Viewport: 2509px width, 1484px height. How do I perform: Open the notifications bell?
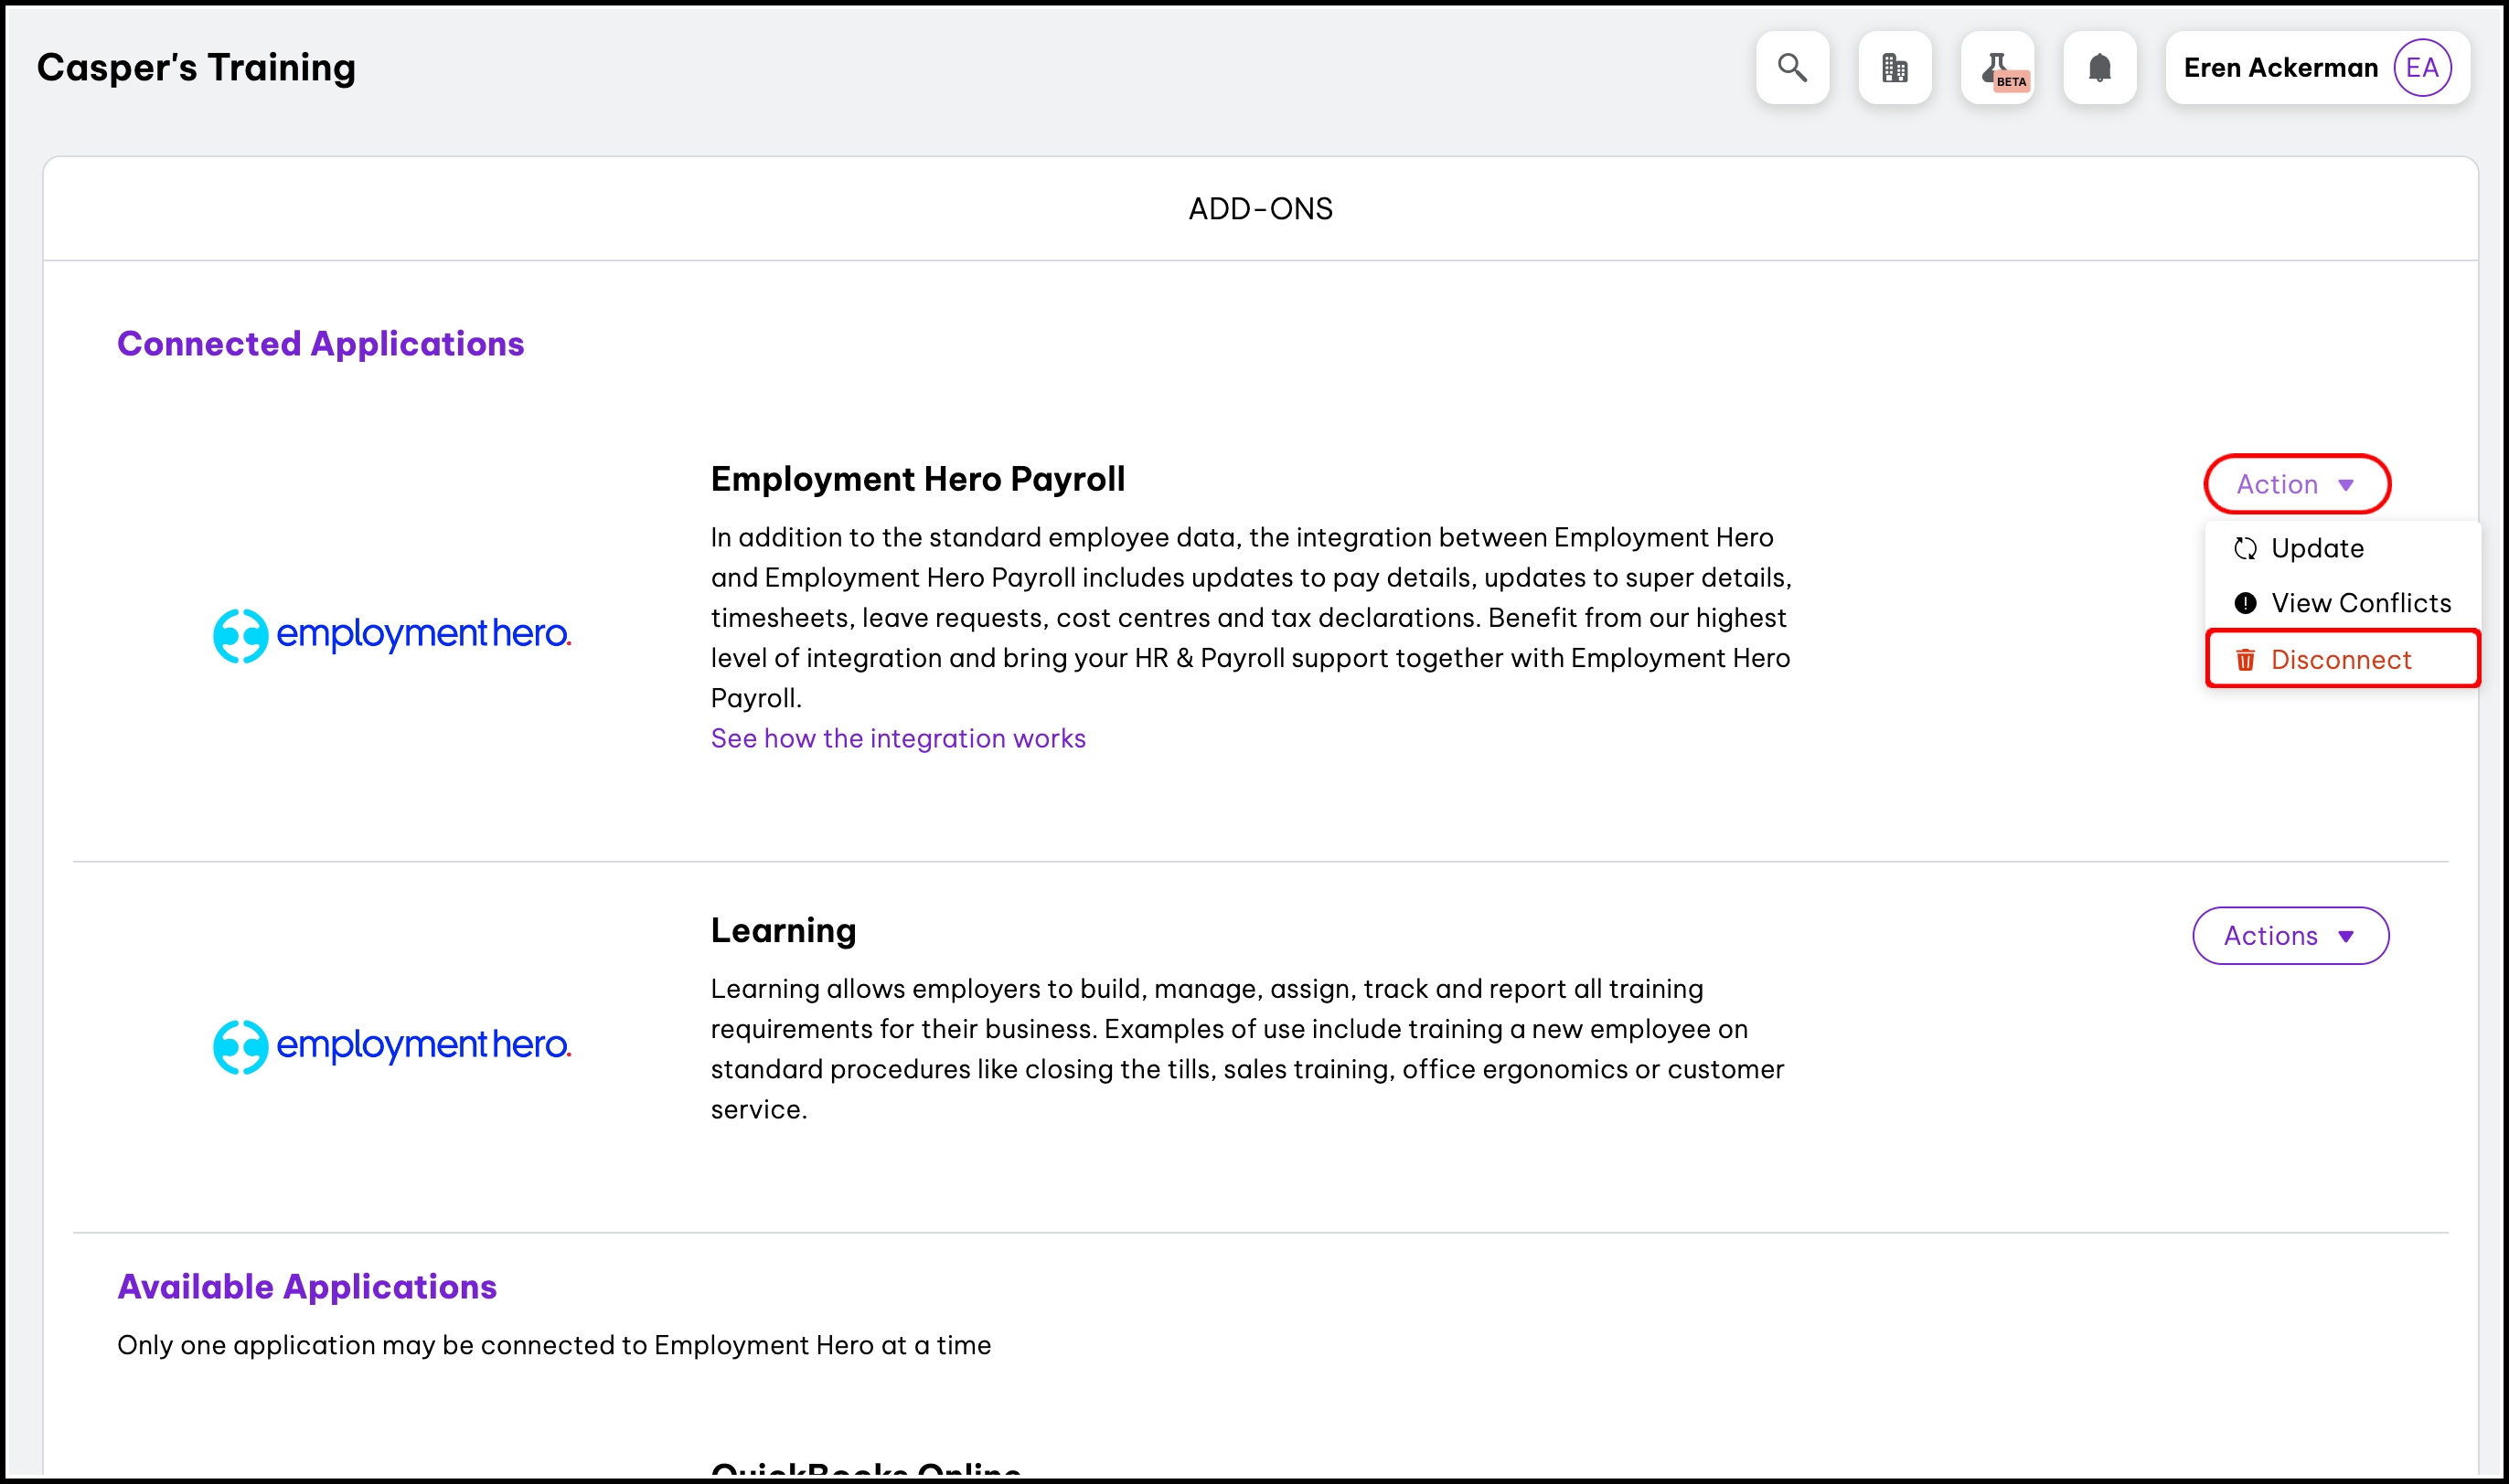tap(2100, 68)
